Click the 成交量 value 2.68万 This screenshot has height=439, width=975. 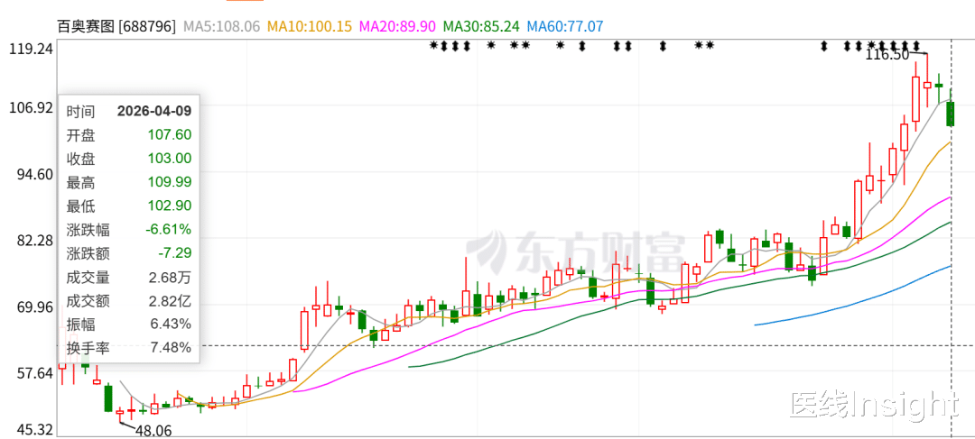tap(170, 277)
